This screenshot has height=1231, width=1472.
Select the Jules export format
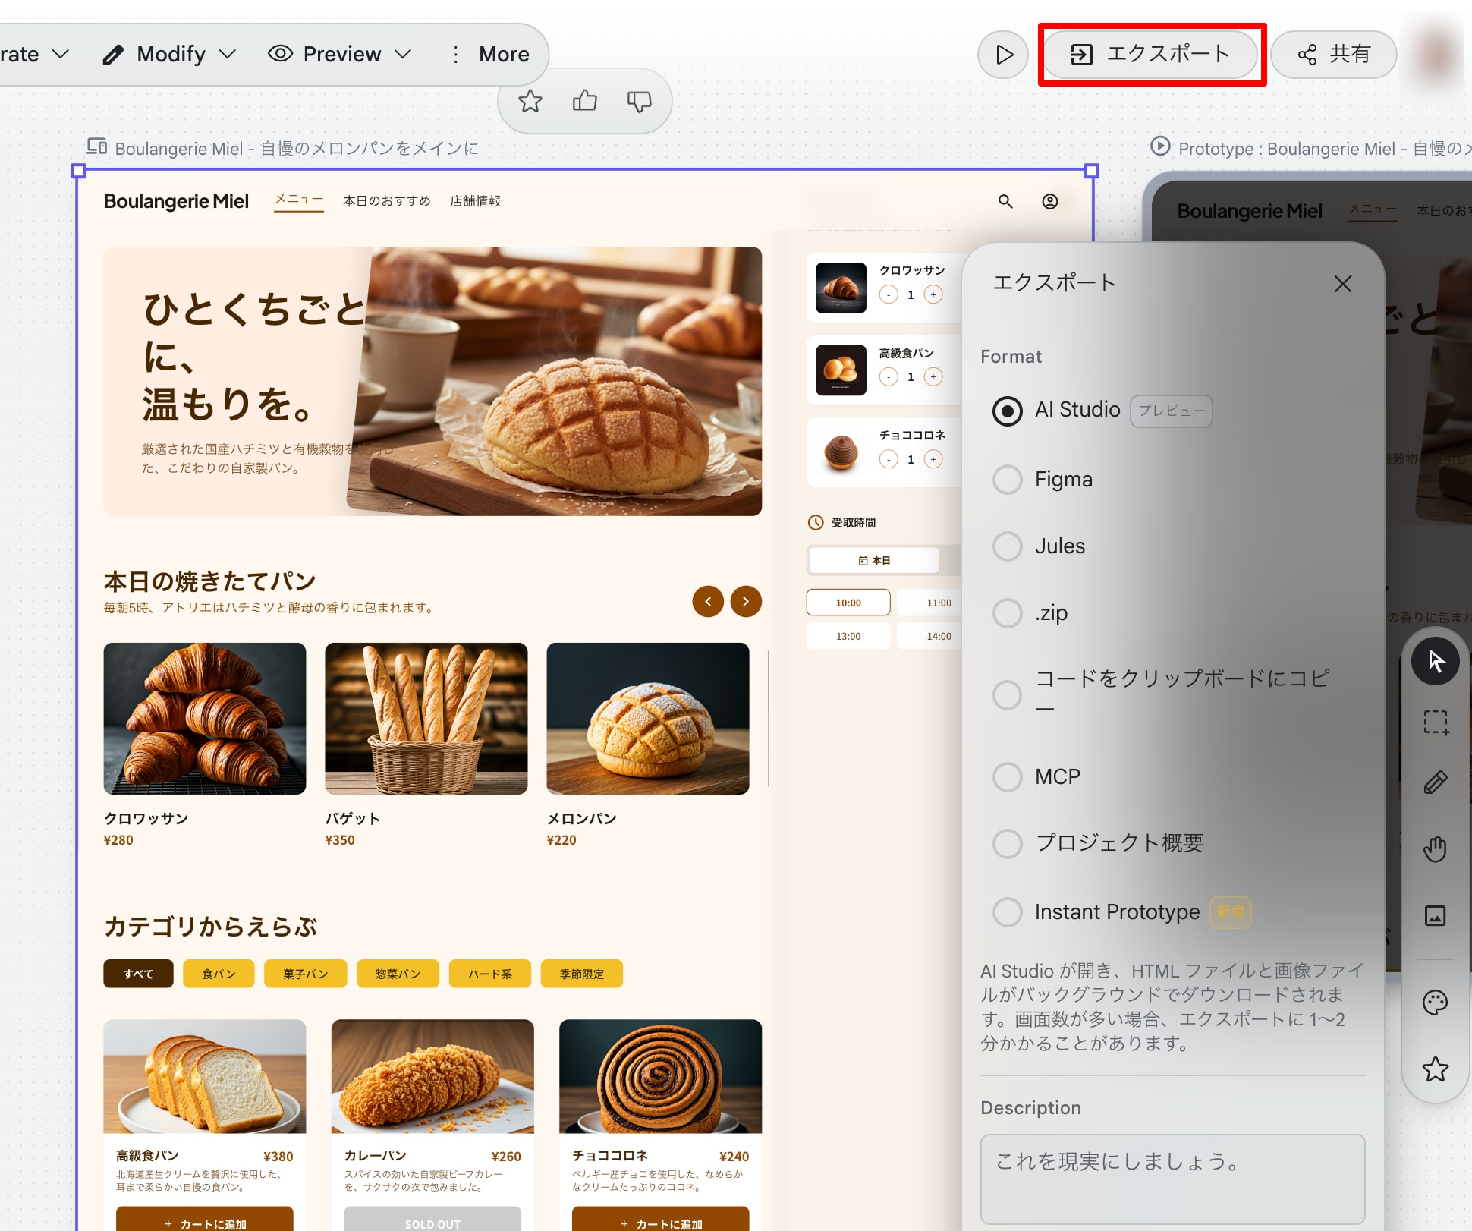tap(1008, 546)
